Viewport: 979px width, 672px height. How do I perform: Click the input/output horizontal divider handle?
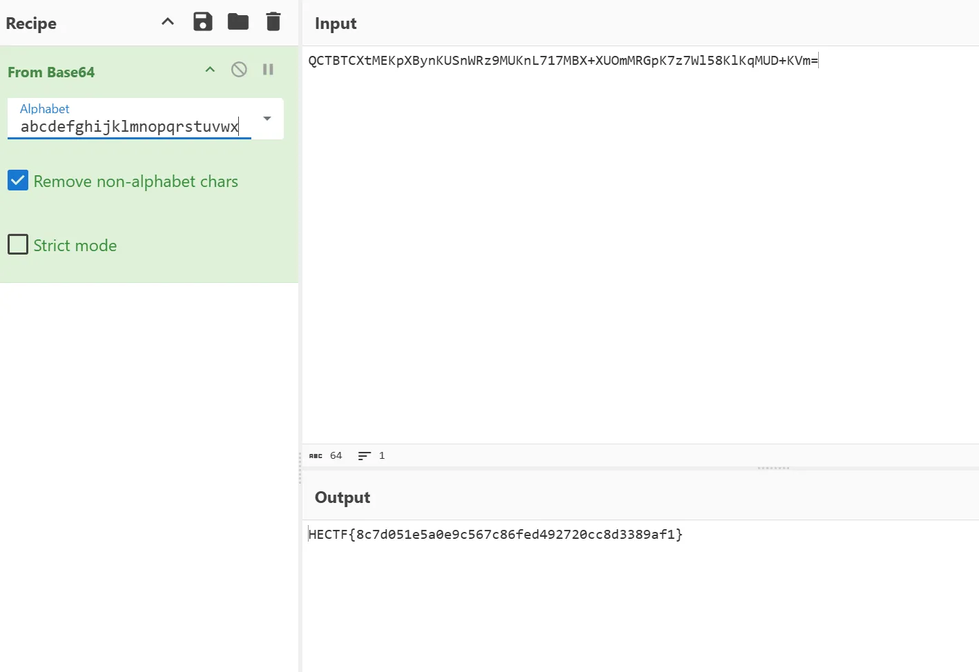(x=773, y=468)
